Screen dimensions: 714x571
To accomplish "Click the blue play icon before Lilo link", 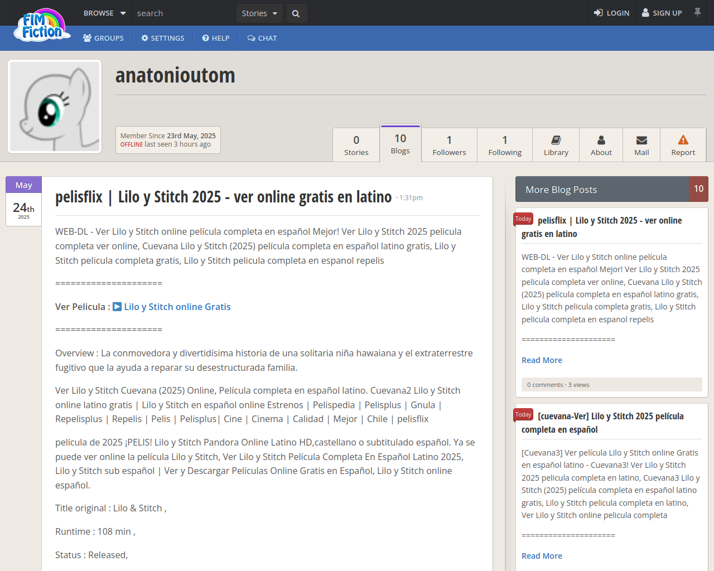I will point(117,307).
